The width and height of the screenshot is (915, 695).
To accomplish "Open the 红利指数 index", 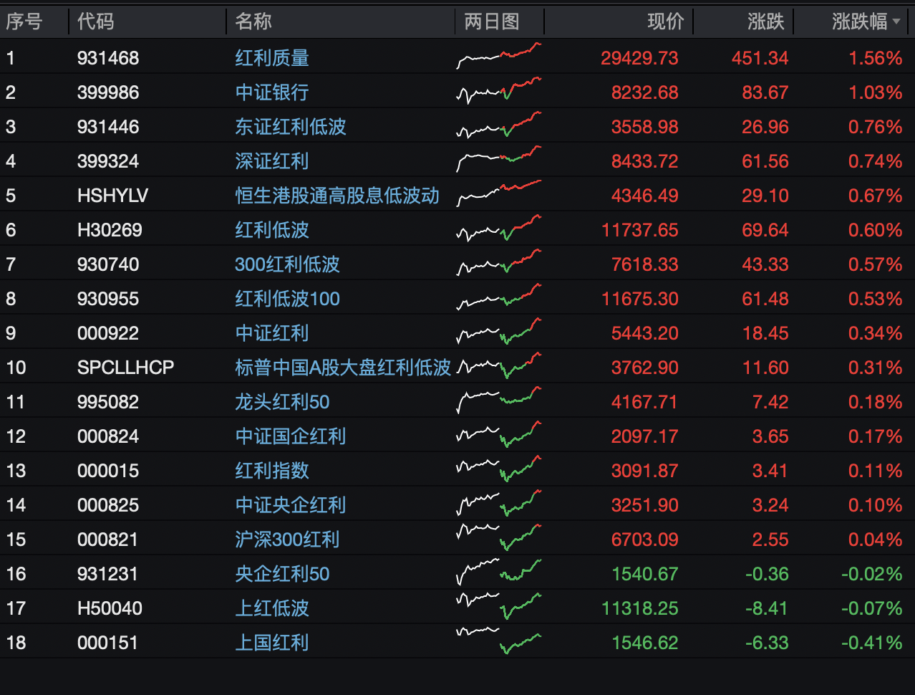I will pyautogui.click(x=272, y=471).
